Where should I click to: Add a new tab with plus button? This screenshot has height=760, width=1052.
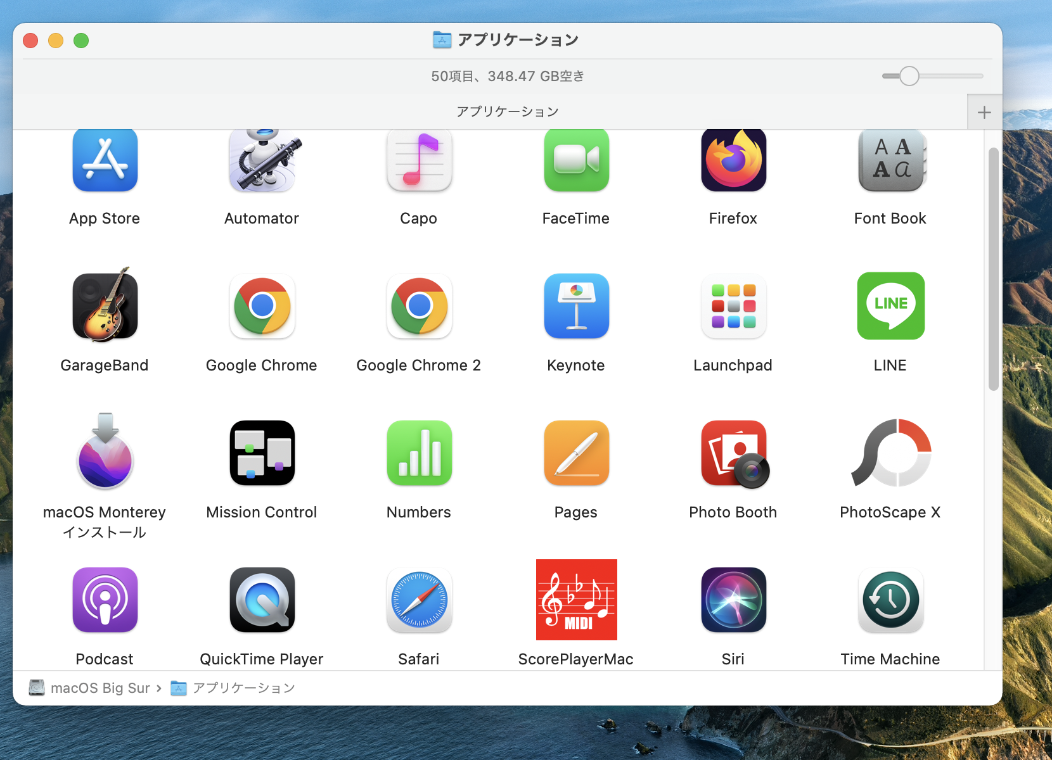984,113
